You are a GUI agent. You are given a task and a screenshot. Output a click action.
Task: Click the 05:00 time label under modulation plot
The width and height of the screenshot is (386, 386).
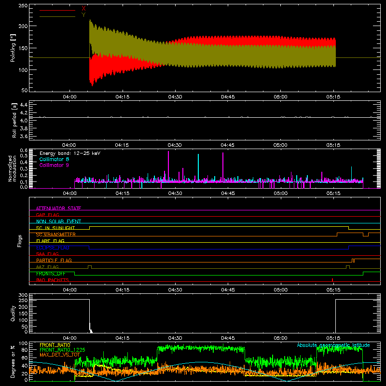(x=281, y=193)
